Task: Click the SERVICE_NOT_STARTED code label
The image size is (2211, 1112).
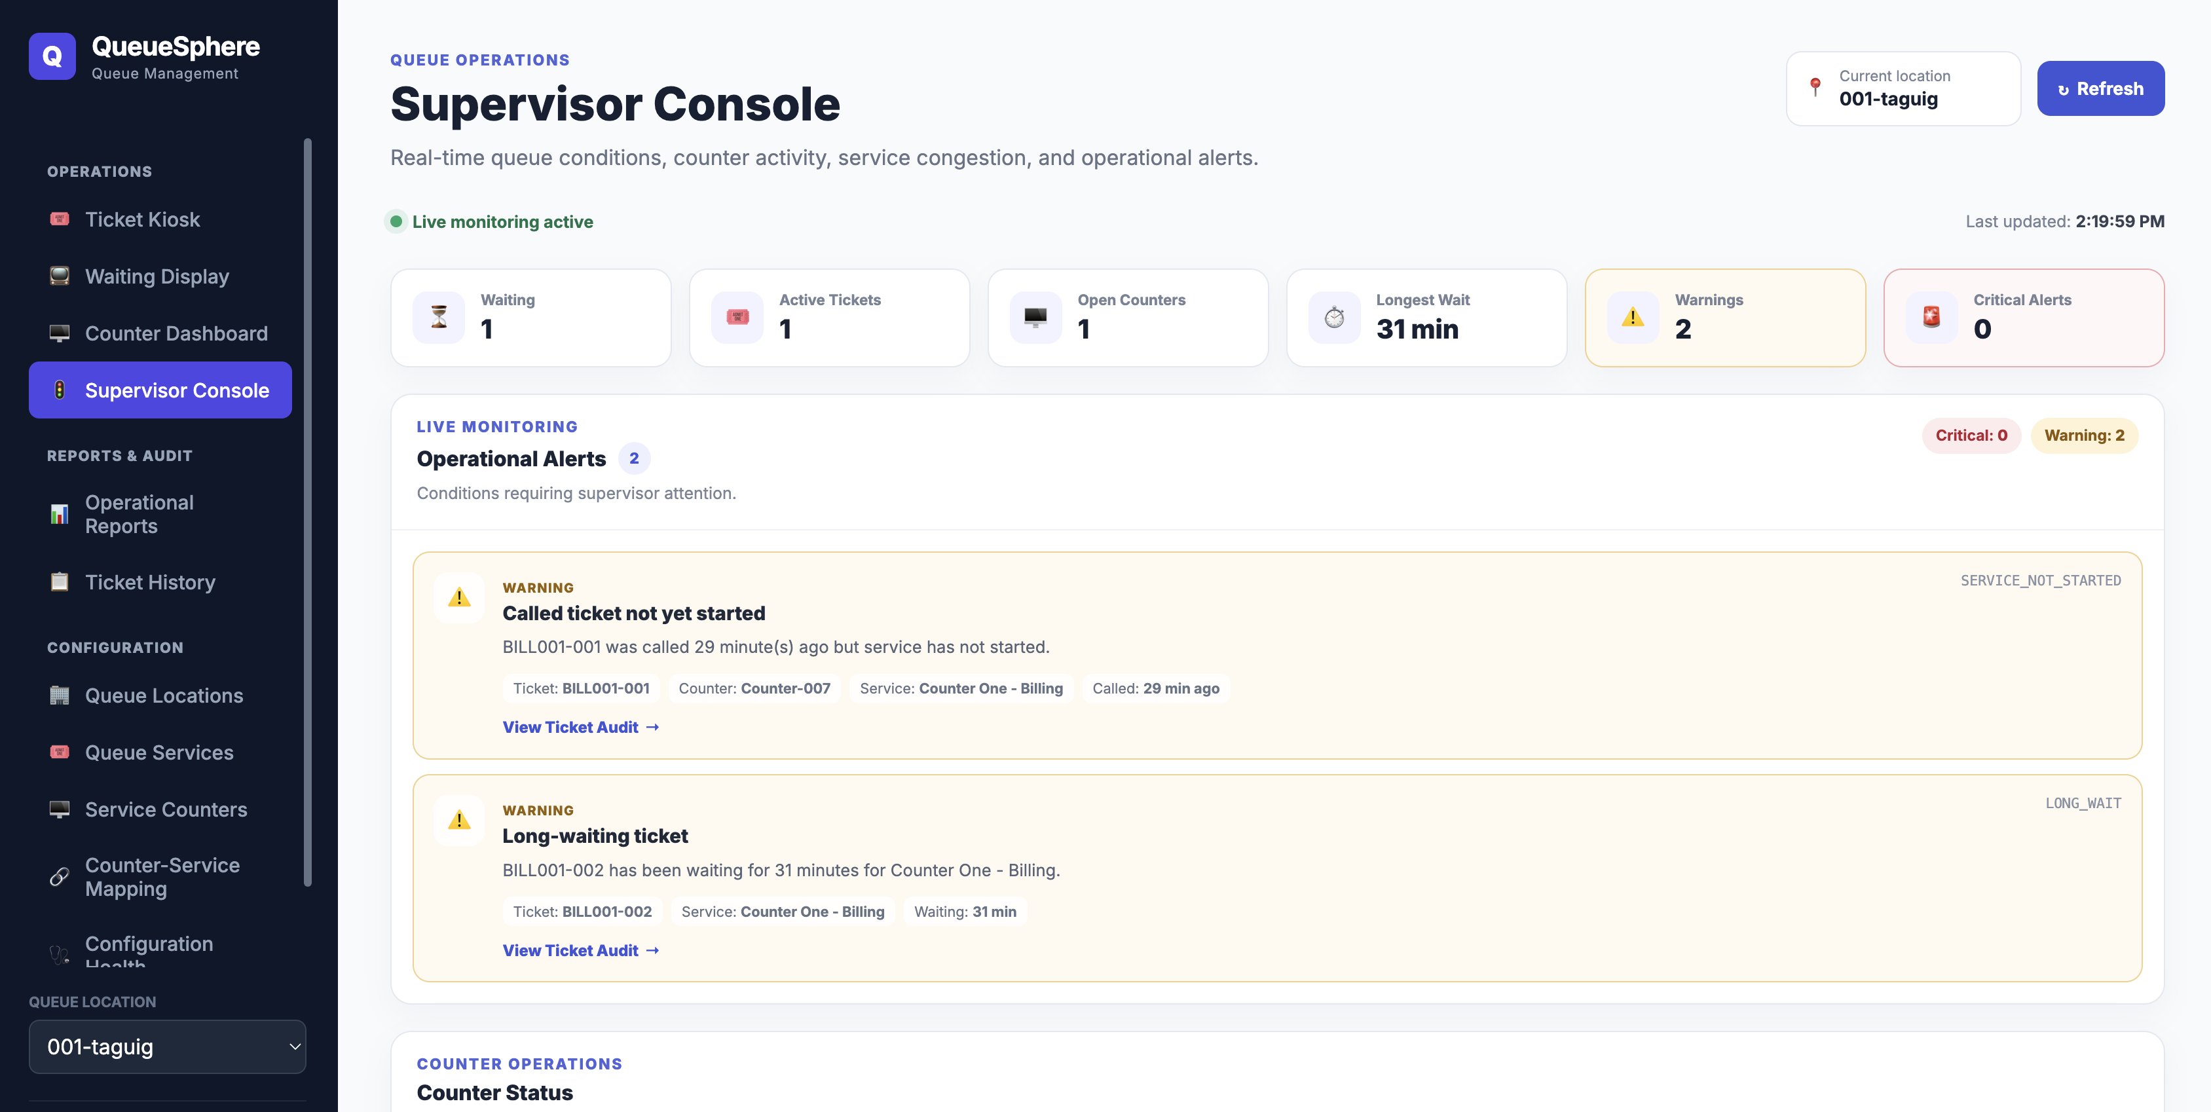Action: [2040, 580]
